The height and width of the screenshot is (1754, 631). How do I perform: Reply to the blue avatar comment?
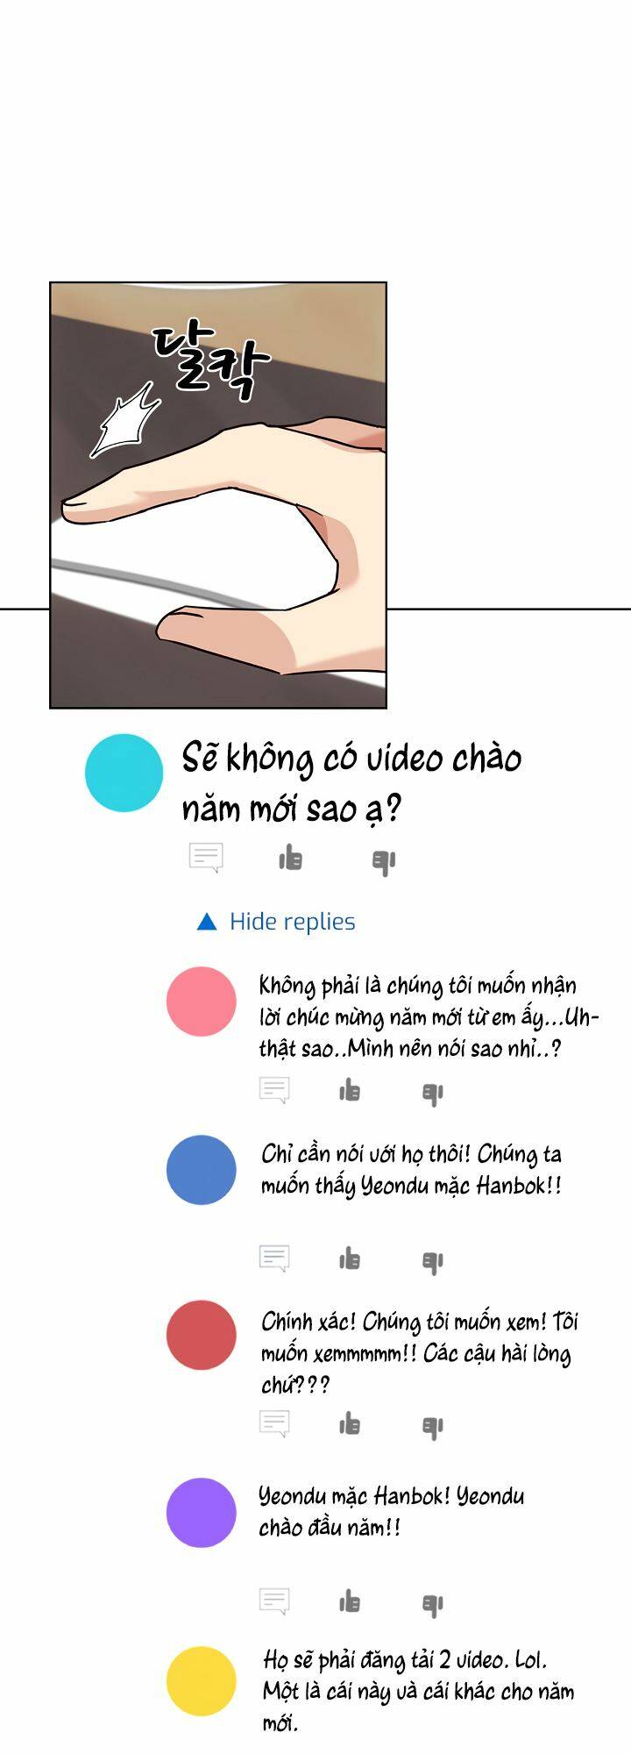[x=274, y=1258]
